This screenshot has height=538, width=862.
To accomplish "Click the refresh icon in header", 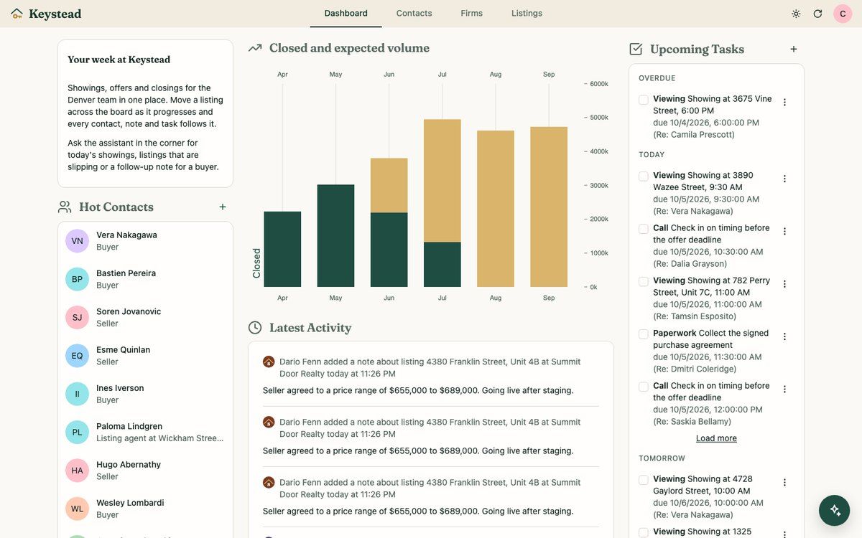I will (817, 14).
